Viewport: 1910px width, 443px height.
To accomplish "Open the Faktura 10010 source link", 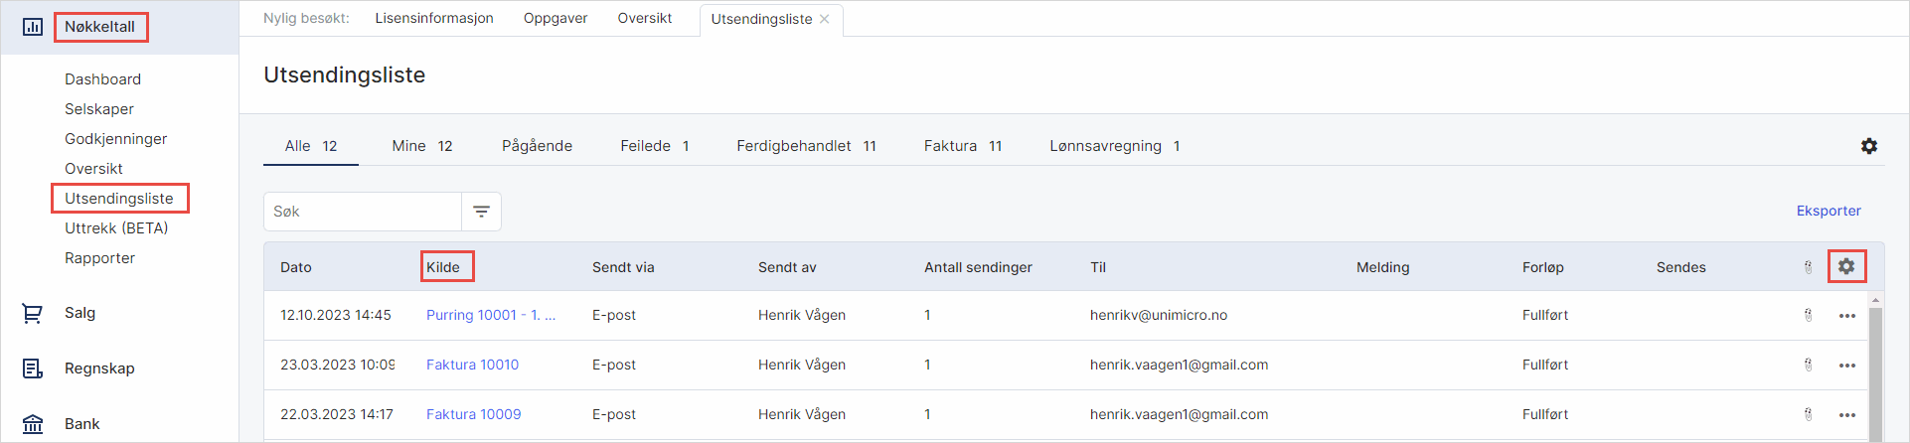I will 472,365.
